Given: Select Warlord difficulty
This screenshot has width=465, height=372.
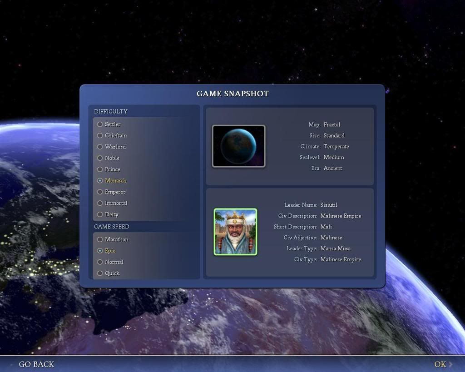Looking at the screenshot, I should (112, 147).
